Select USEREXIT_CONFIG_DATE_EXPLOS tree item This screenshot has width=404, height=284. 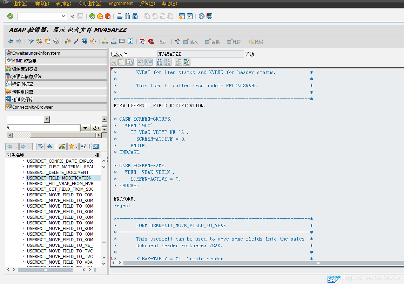click(60, 161)
